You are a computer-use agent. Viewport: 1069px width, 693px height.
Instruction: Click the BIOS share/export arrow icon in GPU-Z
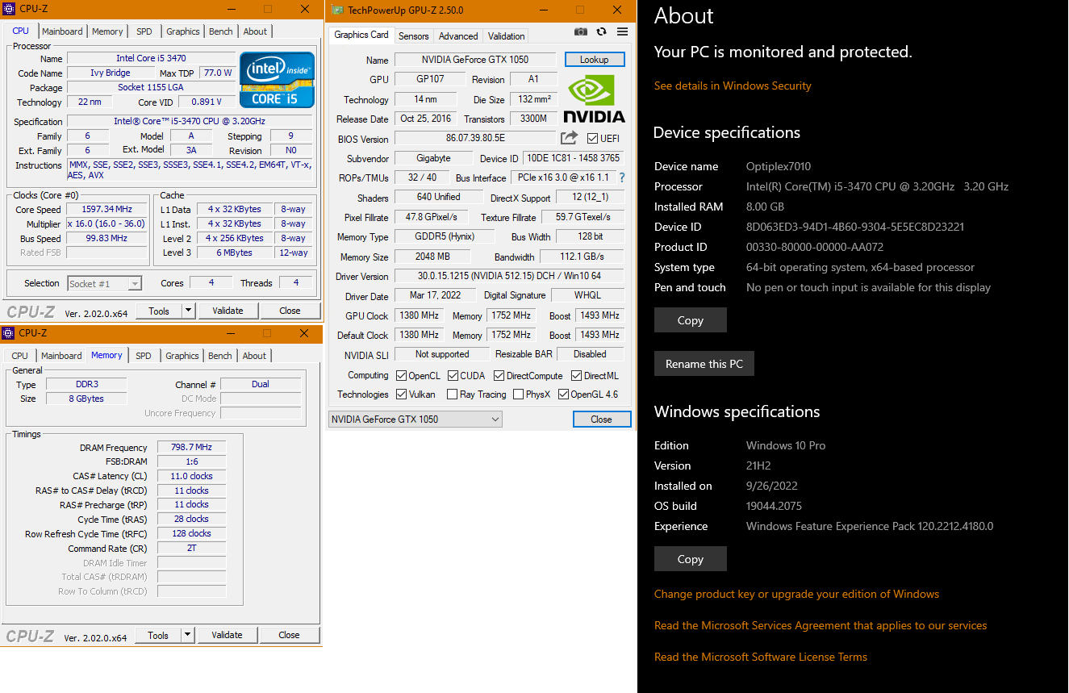tap(570, 138)
